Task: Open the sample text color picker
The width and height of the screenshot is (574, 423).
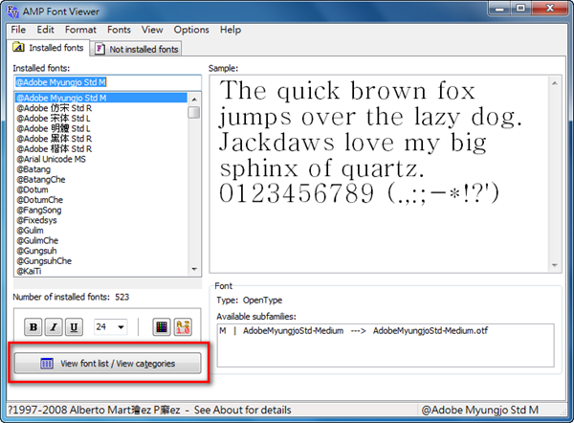Action: click(162, 327)
